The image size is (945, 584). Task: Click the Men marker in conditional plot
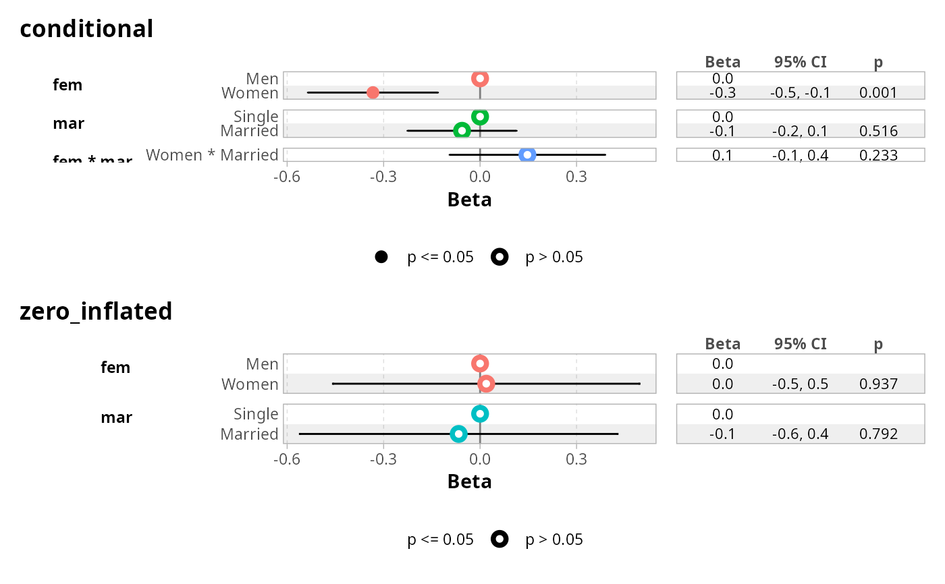pyautogui.click(x=480, y=79)
